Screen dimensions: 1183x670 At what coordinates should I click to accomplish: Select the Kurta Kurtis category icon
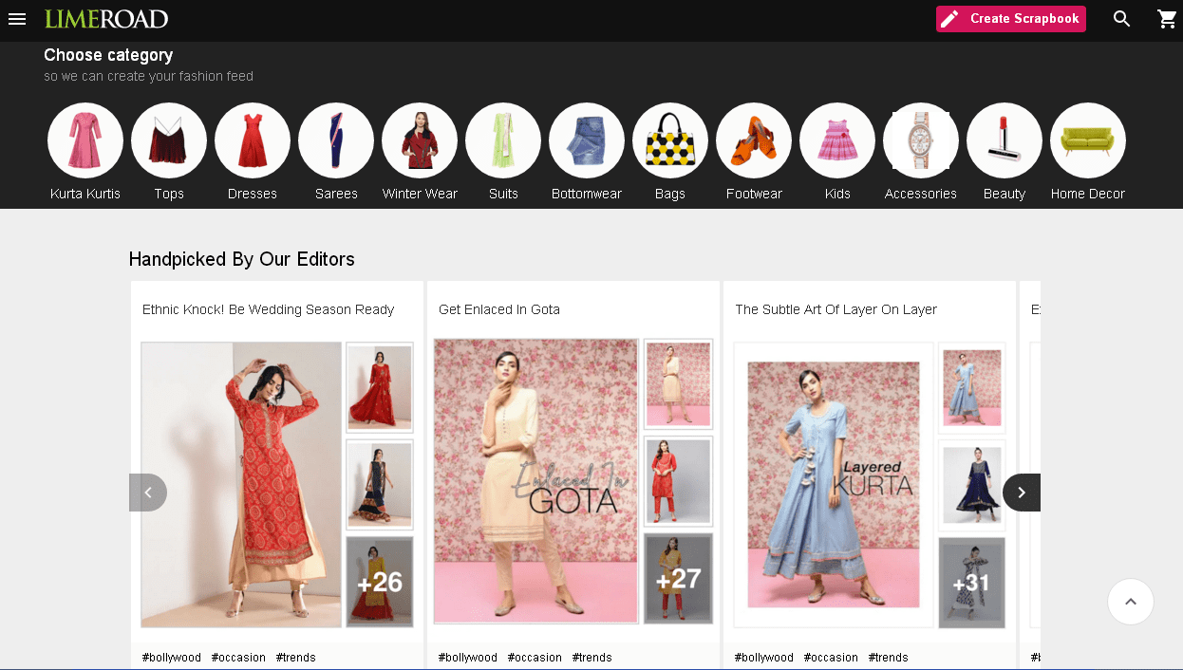(85, 140)
